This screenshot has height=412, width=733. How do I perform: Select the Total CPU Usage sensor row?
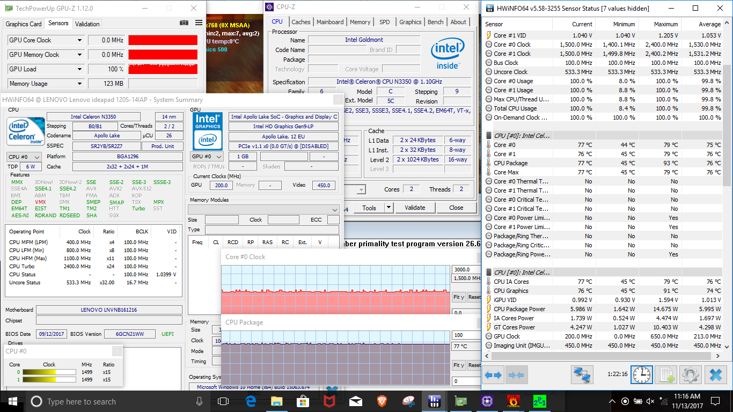[x=603, y=108]
